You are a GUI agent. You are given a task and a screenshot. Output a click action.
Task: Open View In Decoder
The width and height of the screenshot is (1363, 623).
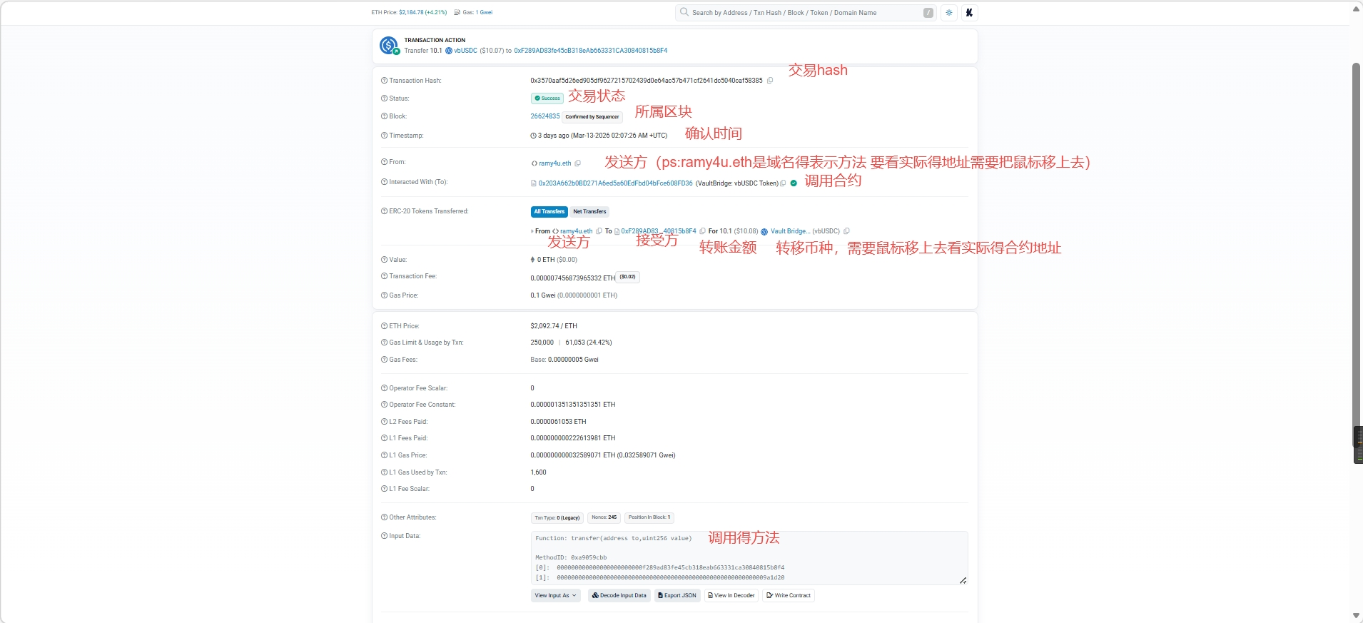(x=731, y=595)
